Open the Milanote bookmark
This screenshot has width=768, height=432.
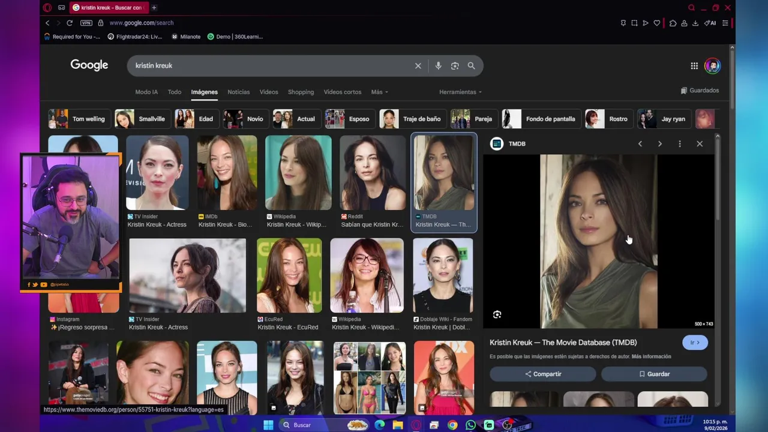[x=186, y=37]
